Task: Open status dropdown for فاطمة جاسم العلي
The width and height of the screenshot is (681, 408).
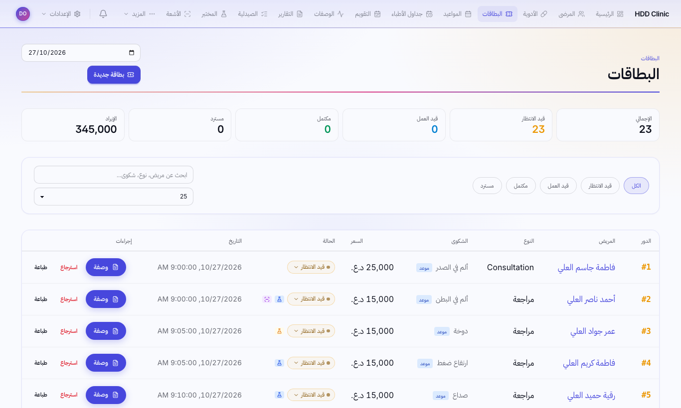Action: pos(311,267)
